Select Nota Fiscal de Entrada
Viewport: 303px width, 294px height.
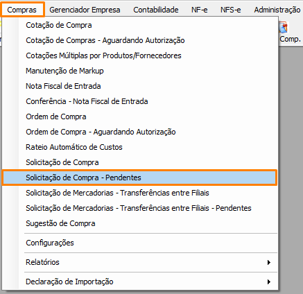click(139, 86)
